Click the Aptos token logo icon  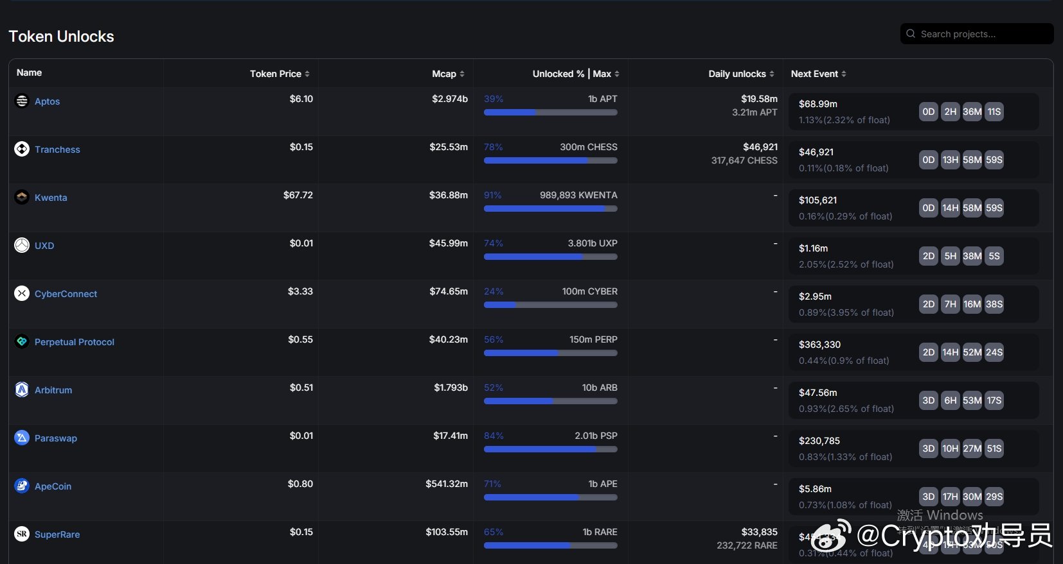pos(22,101)
